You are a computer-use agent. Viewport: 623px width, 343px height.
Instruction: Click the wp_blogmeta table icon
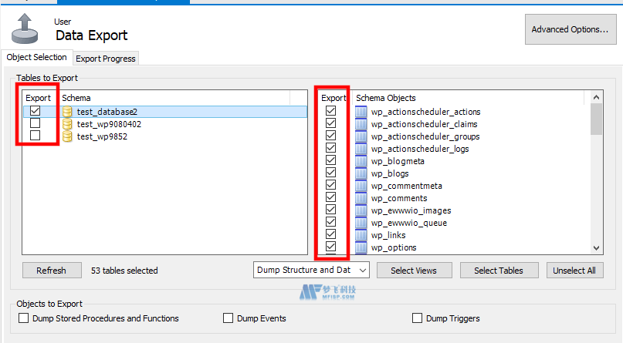tap(361, 161)
